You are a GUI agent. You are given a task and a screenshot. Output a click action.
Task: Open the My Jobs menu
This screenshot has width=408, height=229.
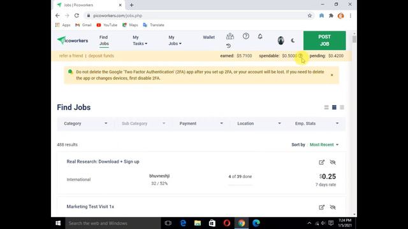point(175,41)
